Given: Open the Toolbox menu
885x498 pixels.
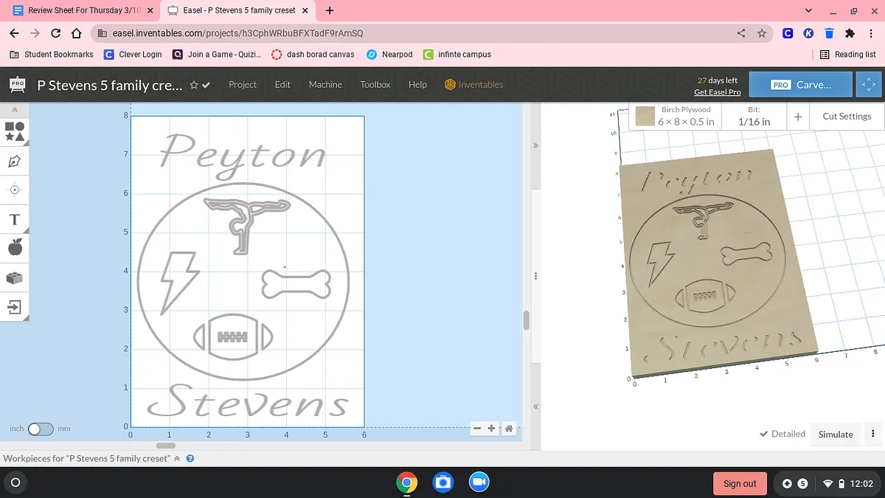Looking at the screenshot, I should (x=375, y=85).
